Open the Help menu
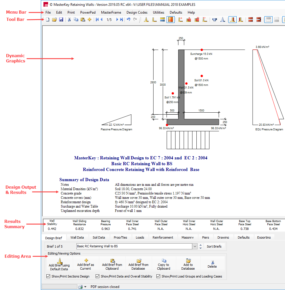285x290 pixels. coord(191,12)
